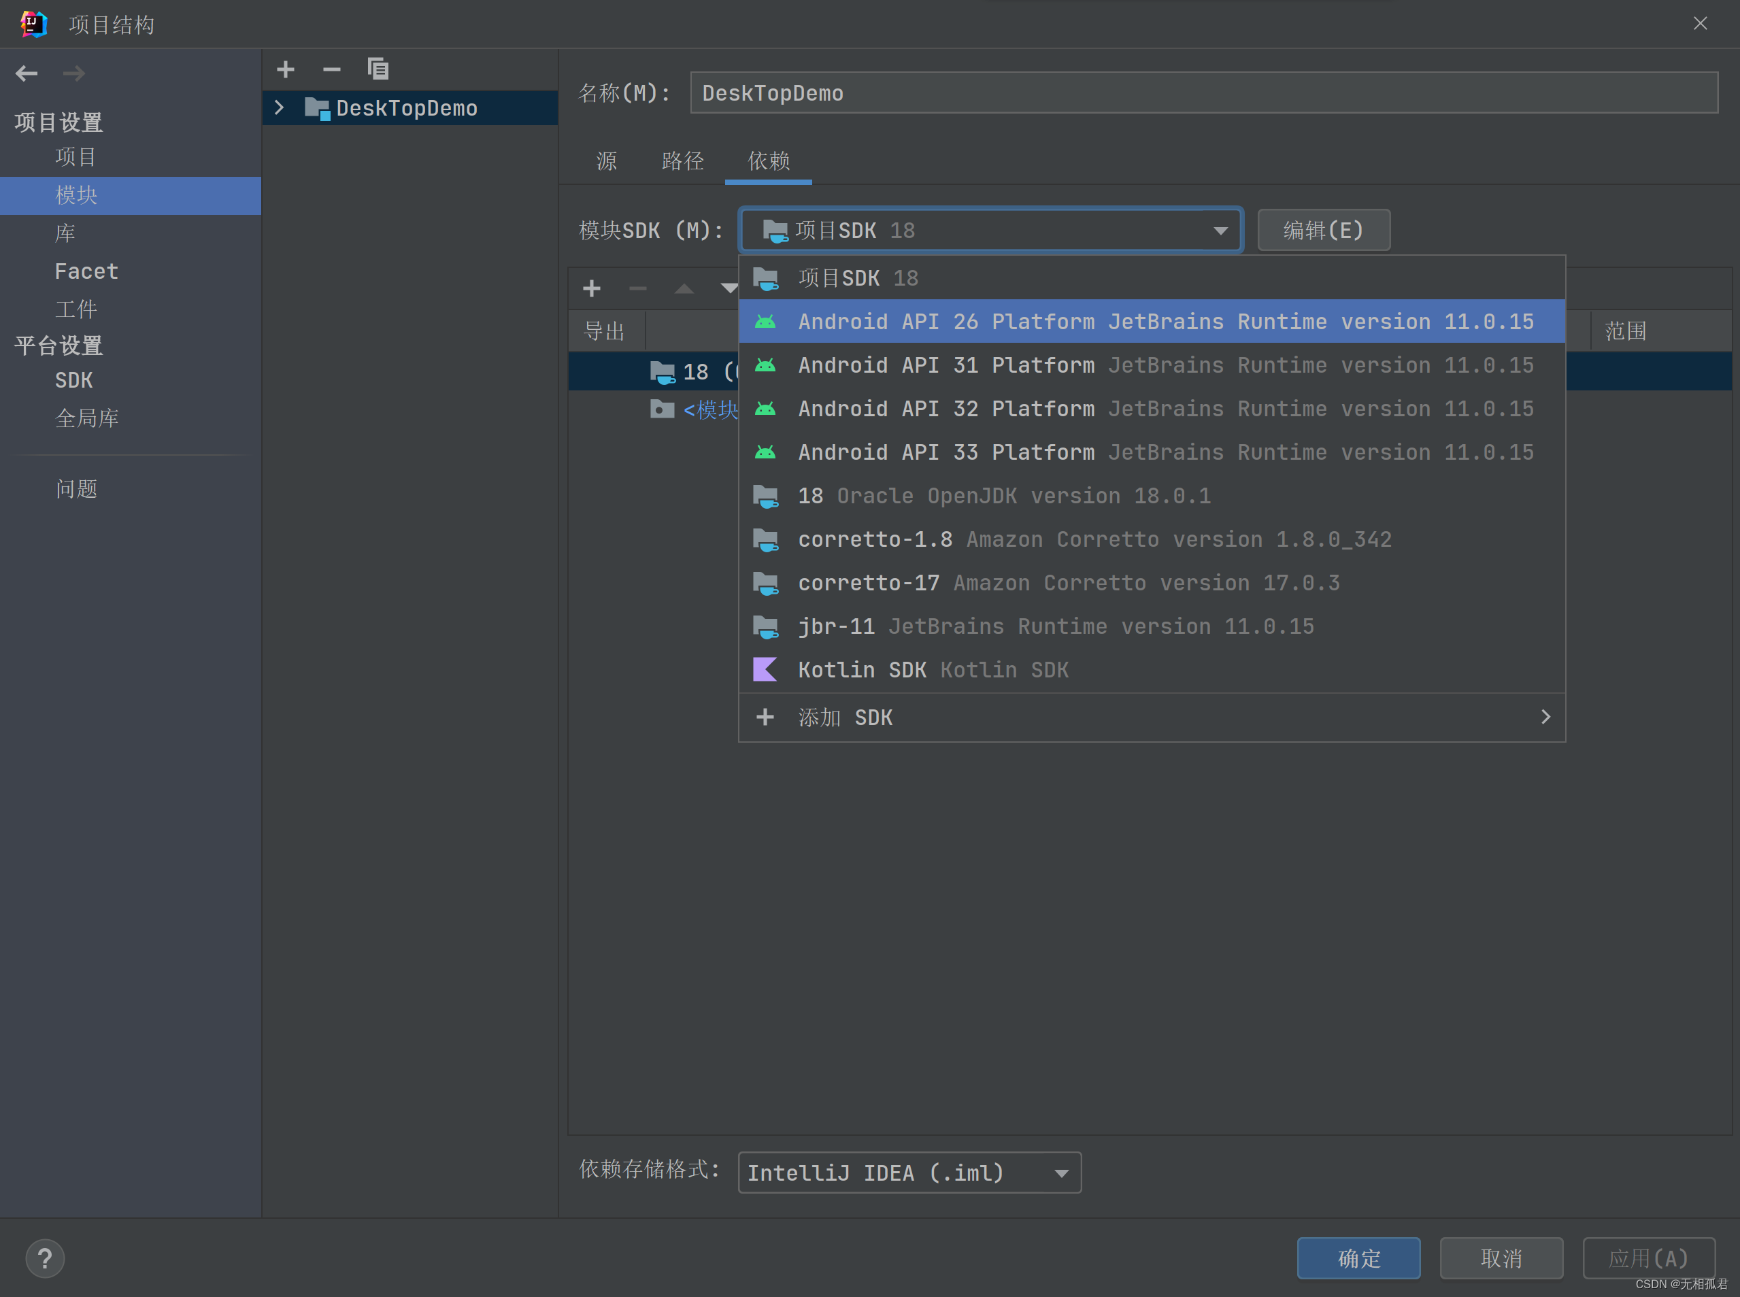Click the back arrow in the sidebar
Viewport: 1740px width, 1297px height.
coord(27,73)
